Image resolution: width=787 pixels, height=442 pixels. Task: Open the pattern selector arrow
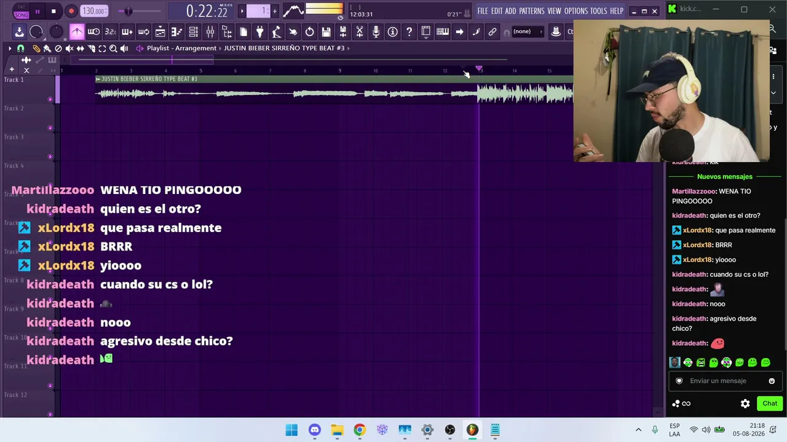pos(242,10)
